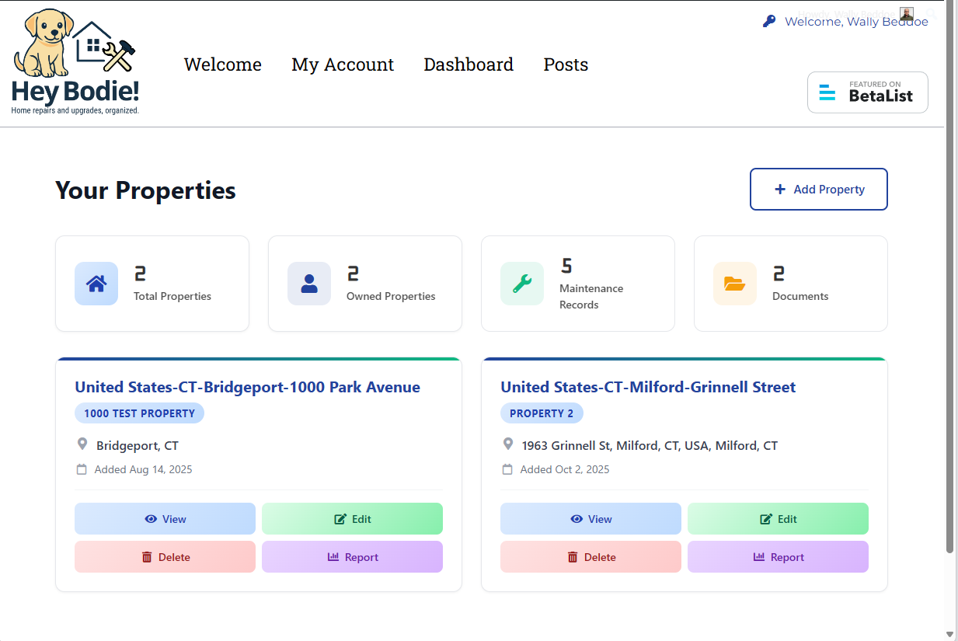The height and width of the screenshot is (641, 958).
Task: Click the orange folder Documents icon
Action: tap(735, 284)
